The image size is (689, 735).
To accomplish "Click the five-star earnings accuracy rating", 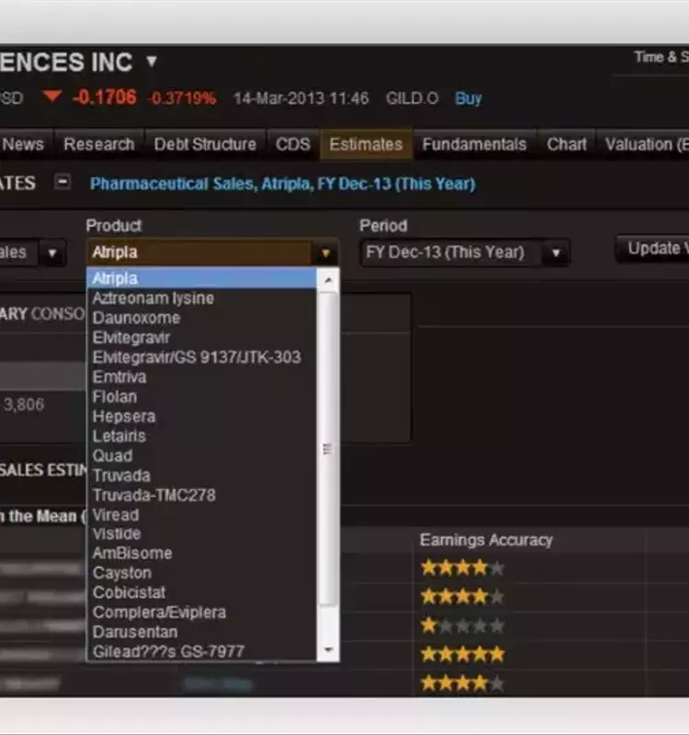I will [462, 654].
